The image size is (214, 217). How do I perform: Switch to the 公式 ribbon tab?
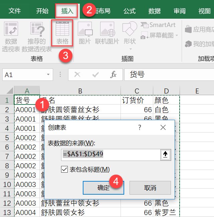[x=129, y=11]
